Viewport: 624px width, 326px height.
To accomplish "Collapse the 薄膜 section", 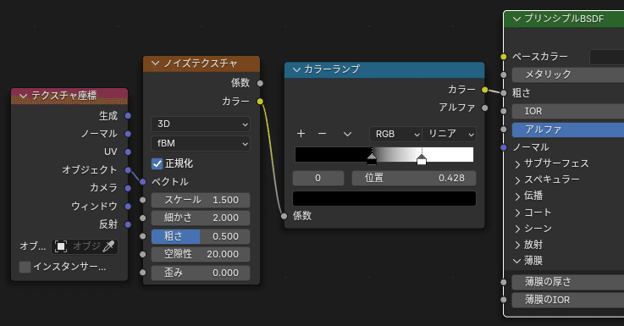I will point(517,261).
